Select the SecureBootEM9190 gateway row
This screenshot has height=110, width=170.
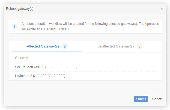click(85, 67)
